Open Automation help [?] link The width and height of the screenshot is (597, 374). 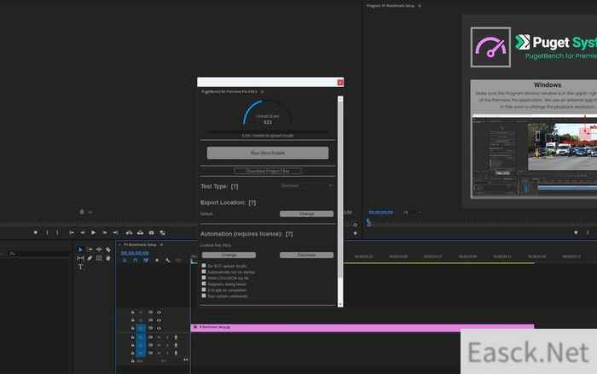289,234
